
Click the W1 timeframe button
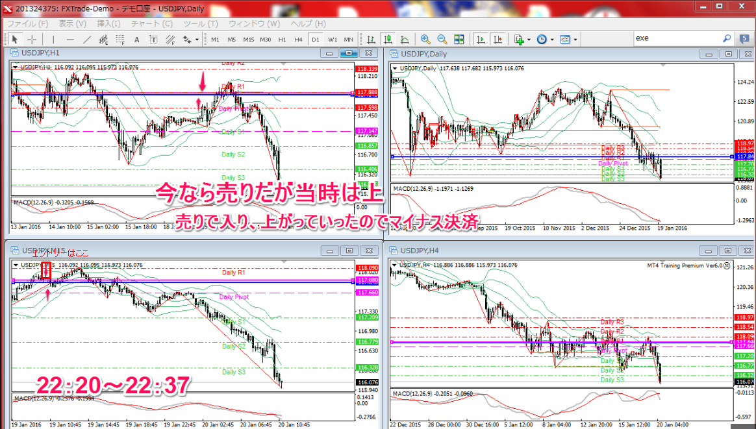pyautogui.click(x=332, y=39)
